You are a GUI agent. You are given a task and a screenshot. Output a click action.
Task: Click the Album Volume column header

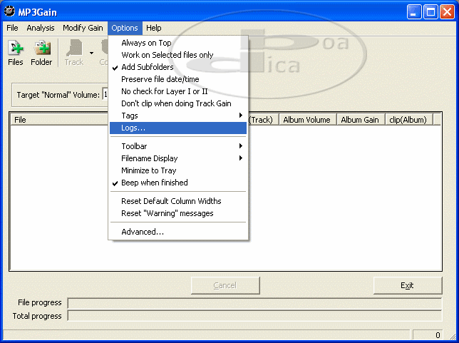click(x=306, y=120)
